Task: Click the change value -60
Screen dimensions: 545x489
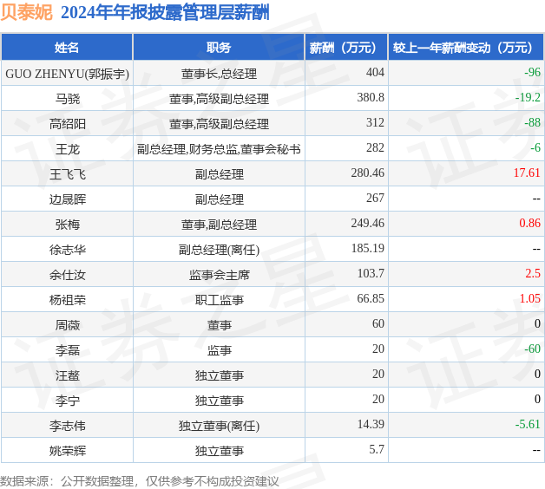Action: coord(532,349)
